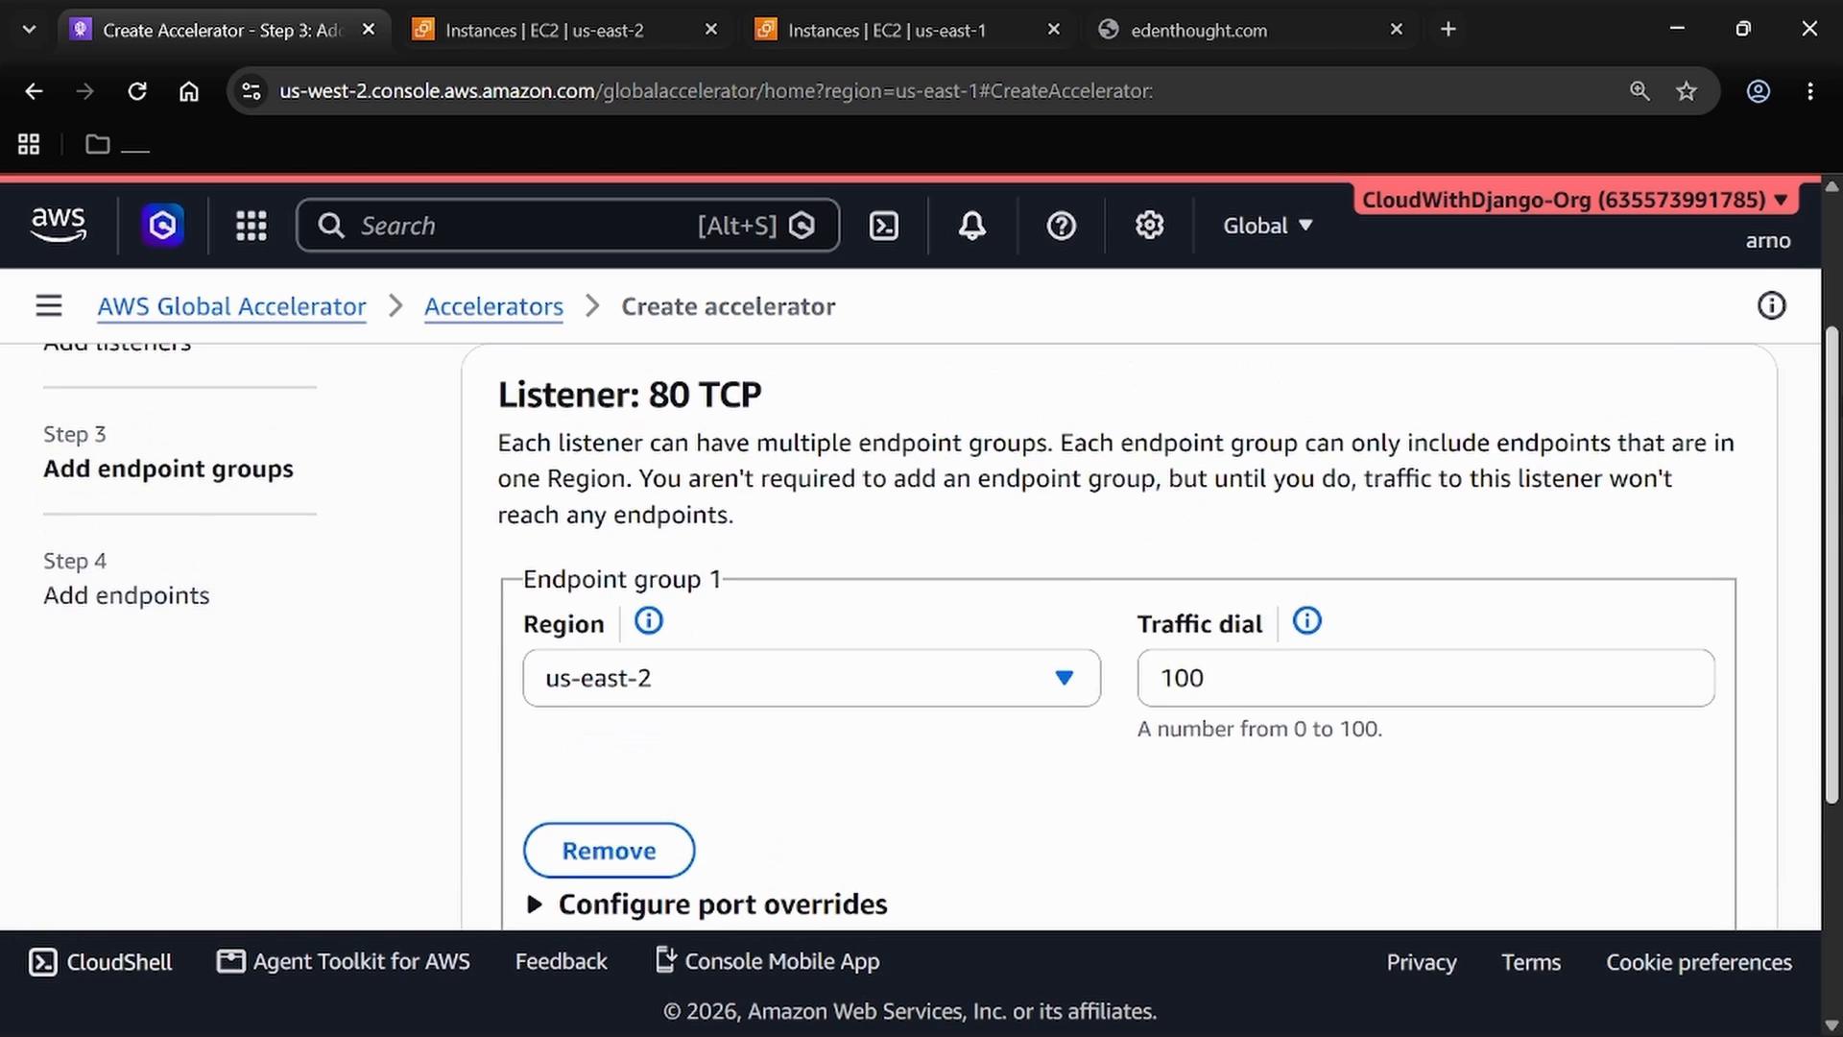Go back in browser history
The height and width of the screenshot is (1037, 1843).
coord(34,91)
